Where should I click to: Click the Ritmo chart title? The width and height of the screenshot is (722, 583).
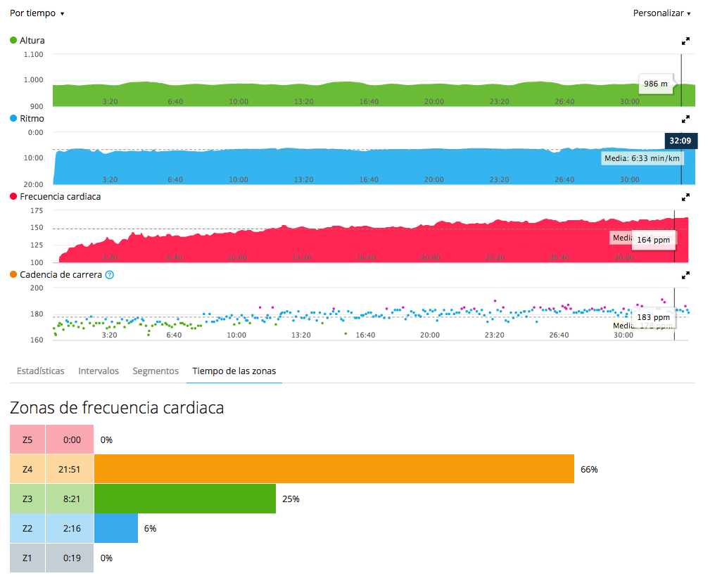click(x=32, y=118)
